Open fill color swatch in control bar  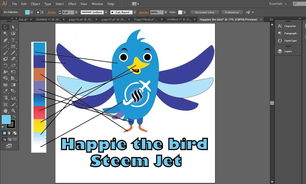27,12
